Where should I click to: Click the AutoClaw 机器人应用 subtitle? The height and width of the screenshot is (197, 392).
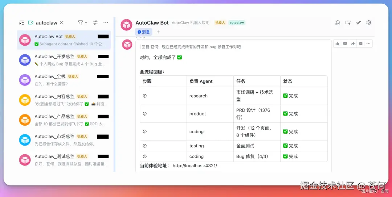click(191, 23)
